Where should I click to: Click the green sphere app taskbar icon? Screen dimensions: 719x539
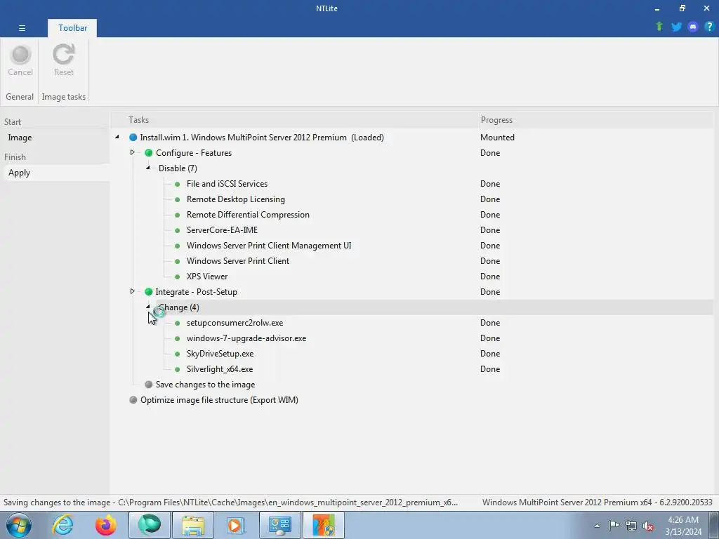pyautogui.click(x=150, y=525)
